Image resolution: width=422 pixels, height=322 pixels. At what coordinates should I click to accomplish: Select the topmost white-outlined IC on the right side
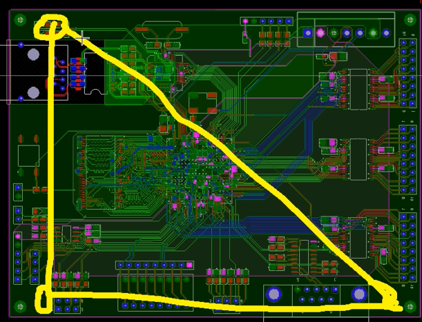click(x=358, y=89)
